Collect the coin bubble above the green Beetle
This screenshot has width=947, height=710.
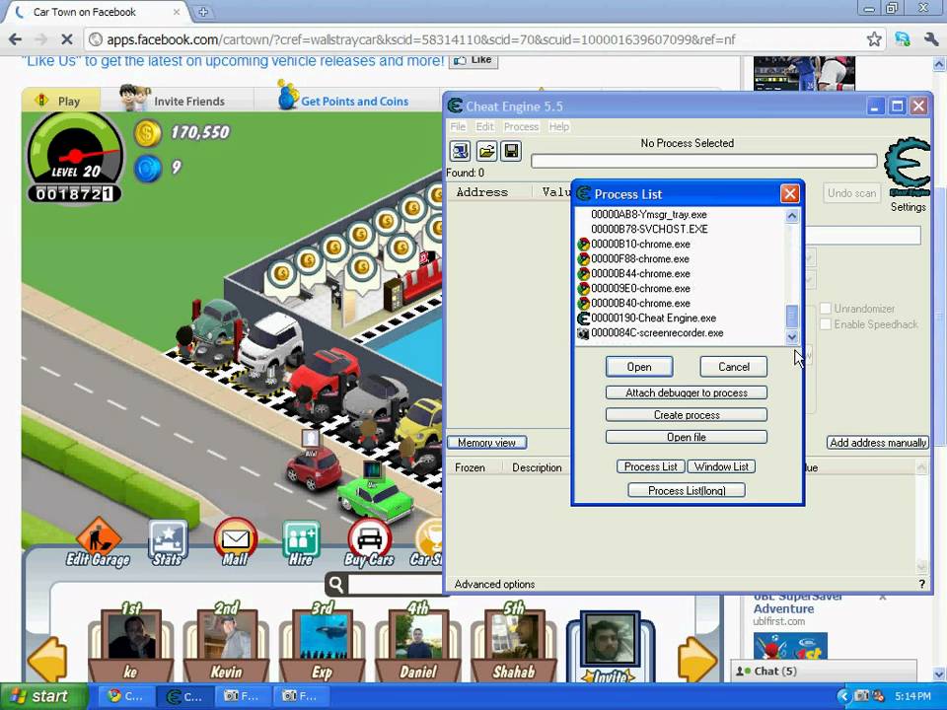281,275
